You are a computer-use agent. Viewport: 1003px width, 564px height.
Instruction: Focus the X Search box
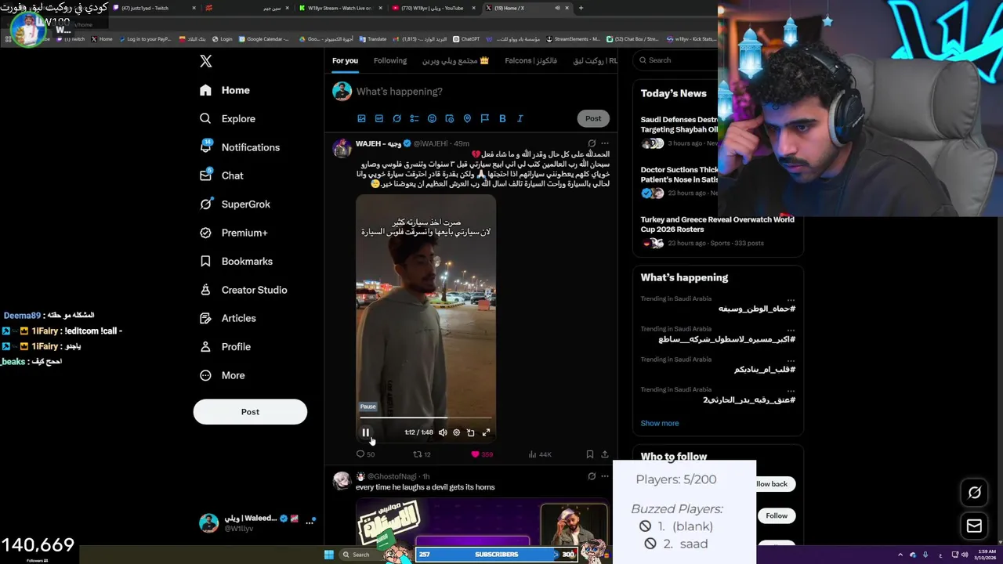675,60
